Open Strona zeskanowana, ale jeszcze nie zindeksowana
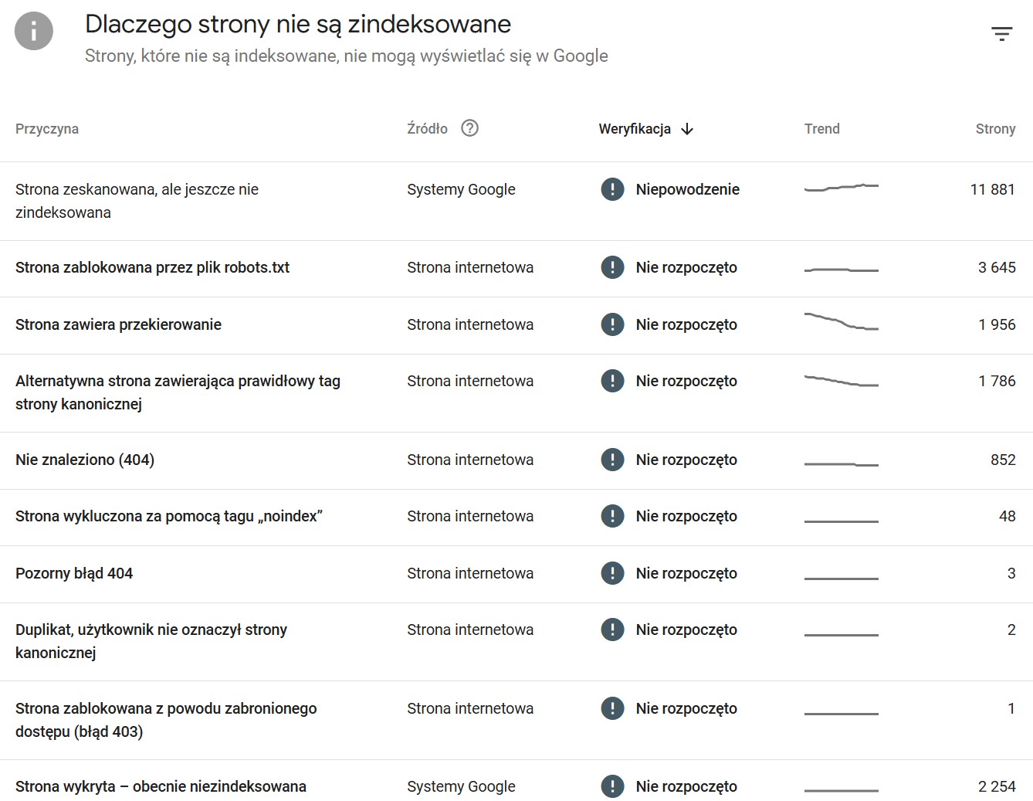The height and width of the screenshot is (801, 1033). tap(516, 201)
